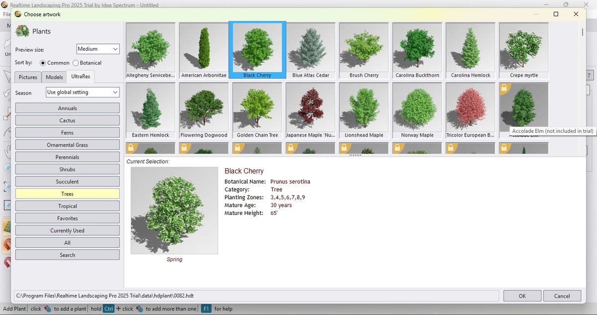This screenshot has width=597, height=315.
Task: Switch to the Pictures tab
Action: pyautogui.click(x=28, y=77)
